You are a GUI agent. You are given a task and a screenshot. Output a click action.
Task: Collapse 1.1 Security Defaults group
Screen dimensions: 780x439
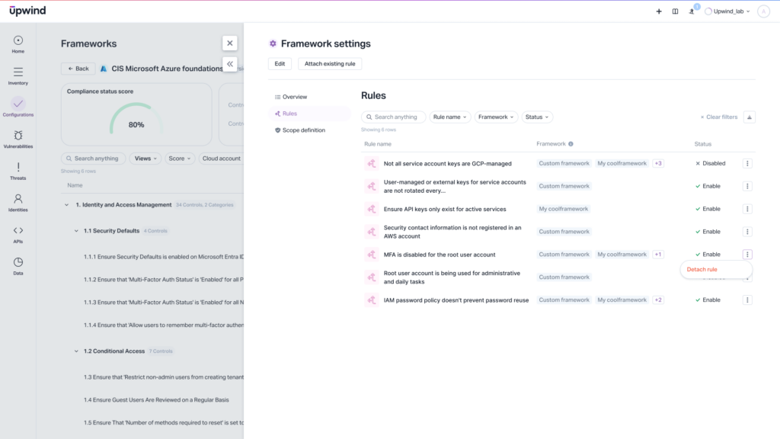click(x=77, y=231)
